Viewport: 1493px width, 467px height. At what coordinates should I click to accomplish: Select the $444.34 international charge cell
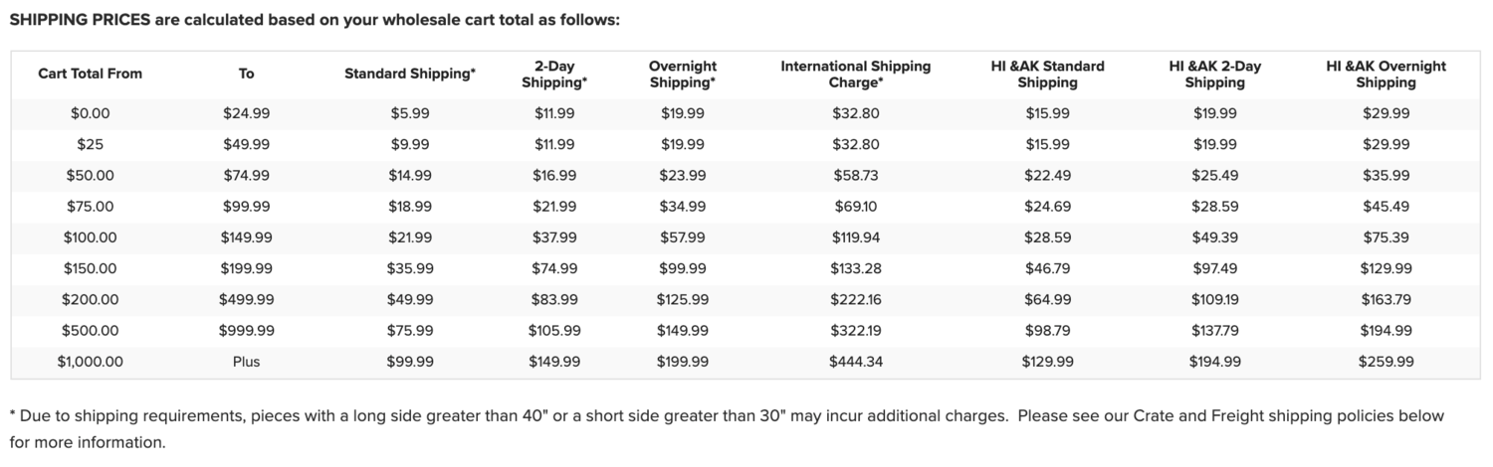855,362
